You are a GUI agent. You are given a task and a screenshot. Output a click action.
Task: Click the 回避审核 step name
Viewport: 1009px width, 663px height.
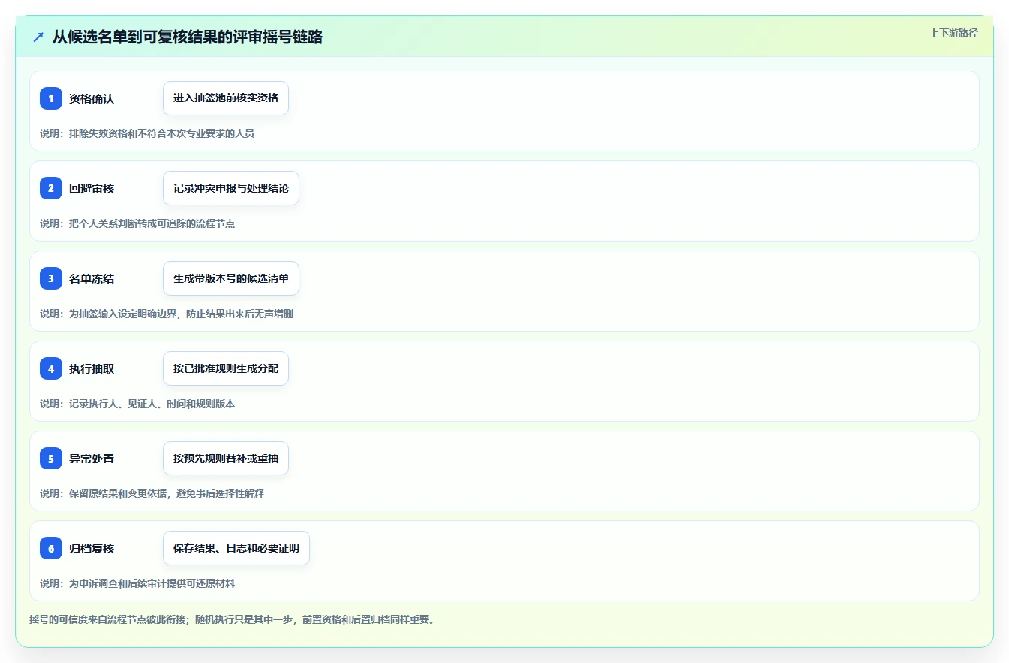pos(92,188)
